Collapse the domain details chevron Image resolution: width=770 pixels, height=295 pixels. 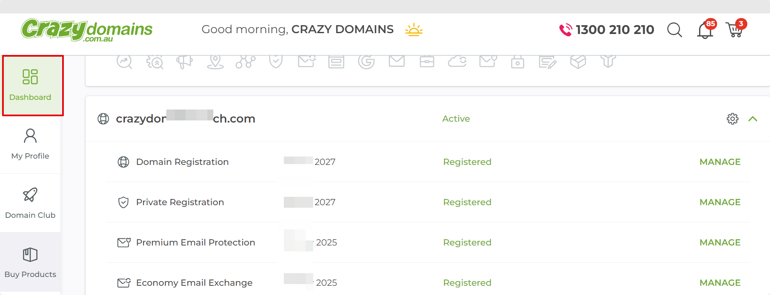coord(753,119)
